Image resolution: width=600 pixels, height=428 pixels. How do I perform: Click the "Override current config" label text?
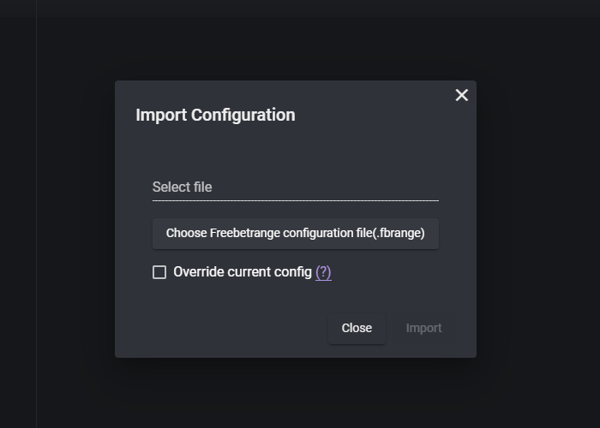(243, 272)
